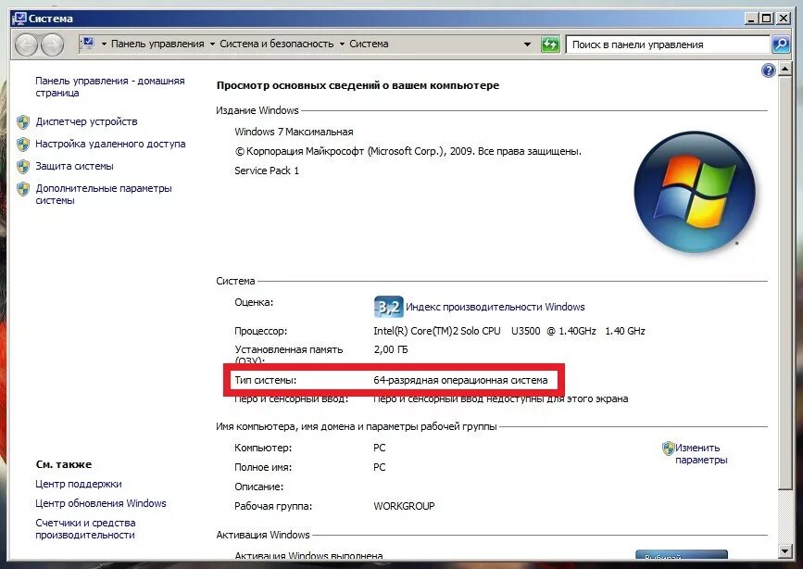Click the Система window title icon

coord(19,19)
